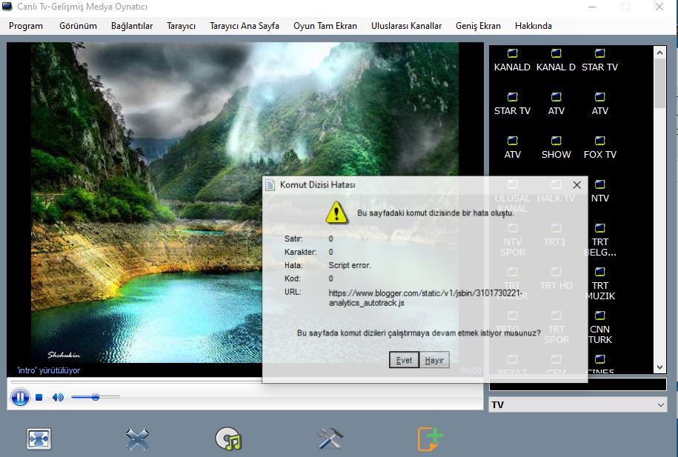
Task: Click the channel list scroll-up arrow
Action: (659, 53)
